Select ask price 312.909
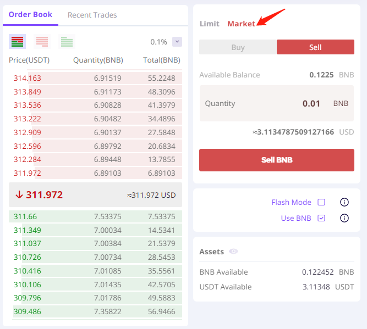Viewport: 367px width, 329px height. pos(28,132)
